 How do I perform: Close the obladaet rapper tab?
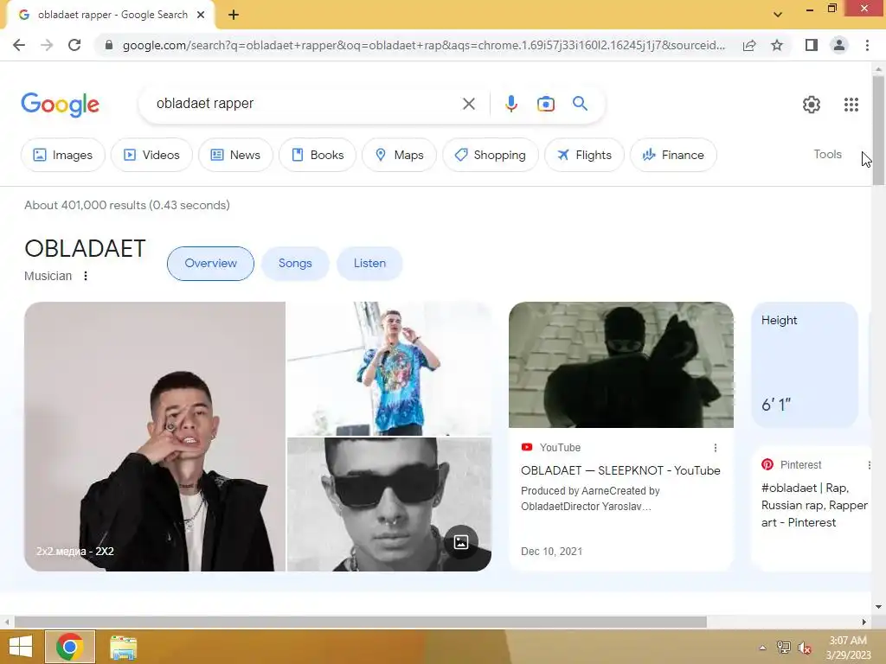[x=201, y=16]
